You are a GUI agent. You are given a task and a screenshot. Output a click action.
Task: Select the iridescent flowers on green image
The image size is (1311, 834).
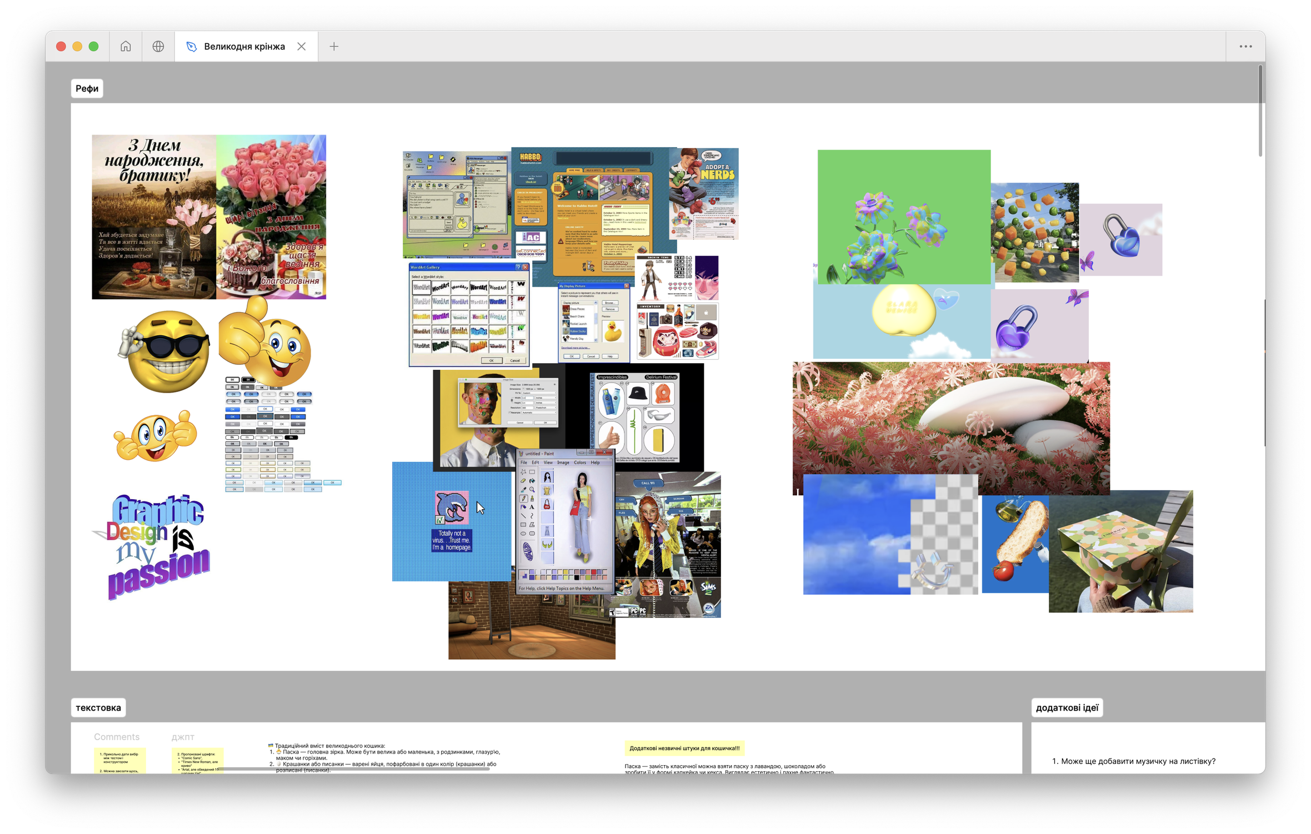tap(904, 217)
